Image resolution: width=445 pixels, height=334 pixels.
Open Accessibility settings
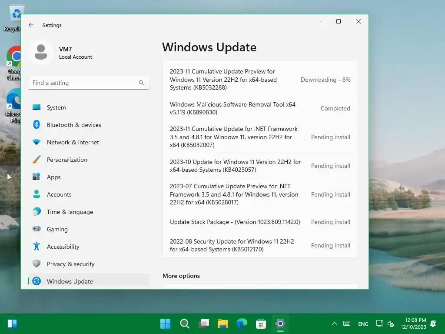(89, 246)
